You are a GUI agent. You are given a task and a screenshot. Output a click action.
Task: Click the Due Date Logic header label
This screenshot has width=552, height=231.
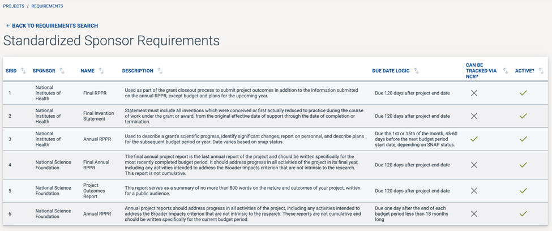pos(391,71)
